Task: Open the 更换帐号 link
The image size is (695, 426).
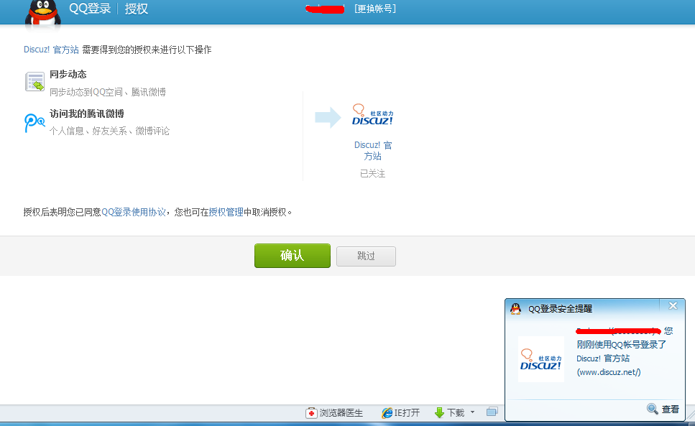Action: point(374,9)
